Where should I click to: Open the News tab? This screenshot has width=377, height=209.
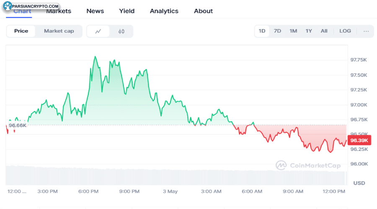click(95, 11)
